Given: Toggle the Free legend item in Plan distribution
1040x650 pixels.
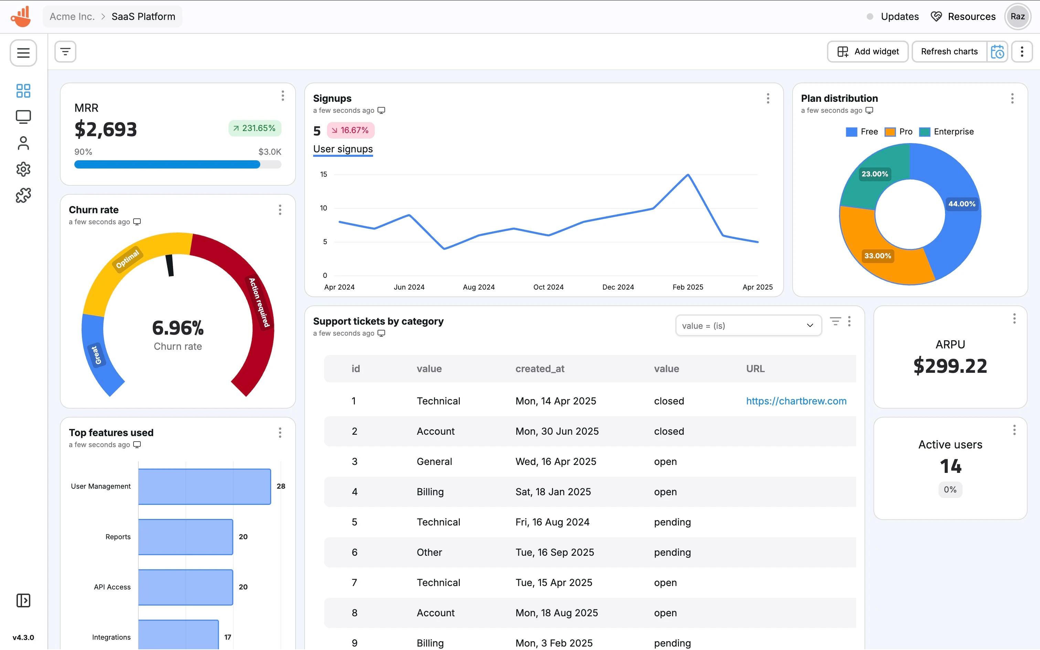Looking at the screenshot, I should click(x=861, y=132).
